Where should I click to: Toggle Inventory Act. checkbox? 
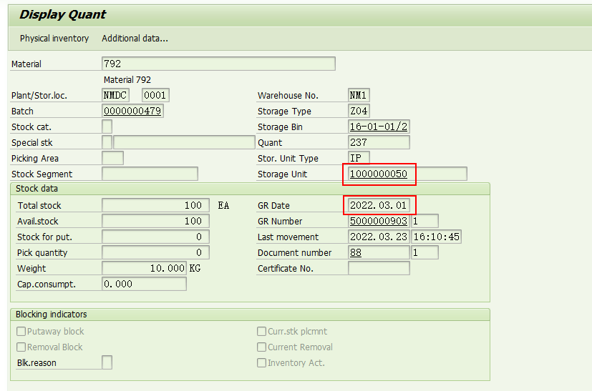[261, 363]
